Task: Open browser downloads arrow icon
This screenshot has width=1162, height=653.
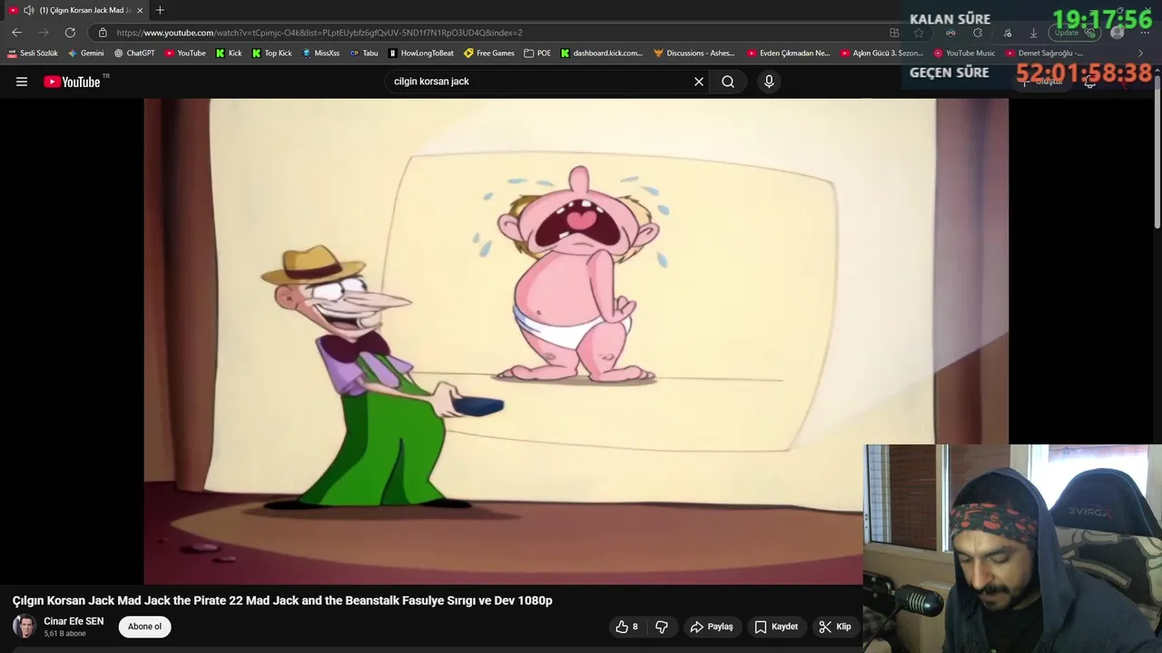Action: (x=1033, y=33)
